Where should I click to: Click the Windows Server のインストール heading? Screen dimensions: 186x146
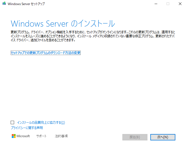pyautogui.click(x=63, y=23)
